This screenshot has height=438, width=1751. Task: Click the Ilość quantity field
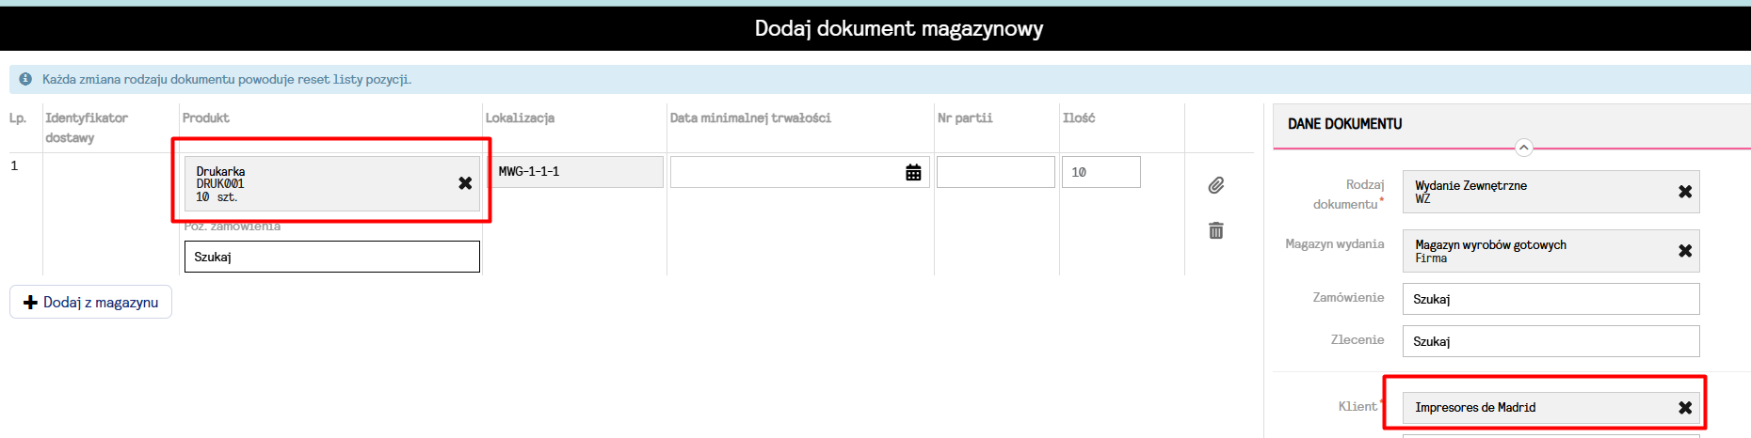point(1100,172)
